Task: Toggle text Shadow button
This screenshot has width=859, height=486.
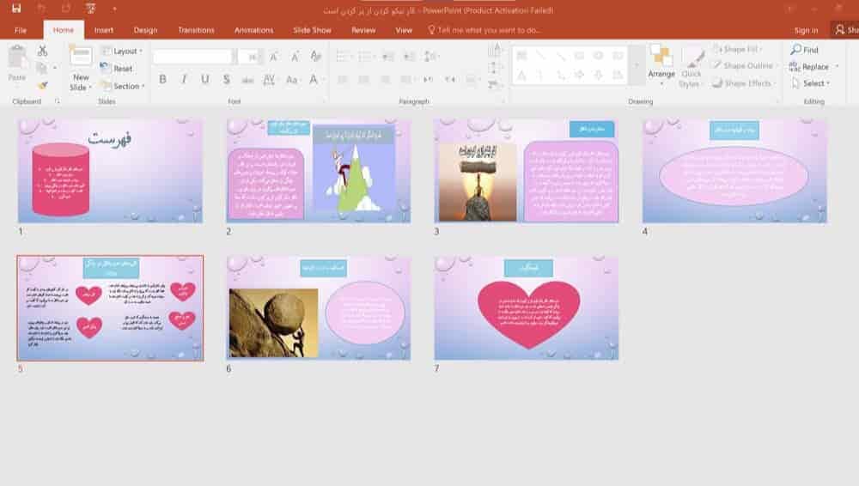Action: tap(226, 80)
